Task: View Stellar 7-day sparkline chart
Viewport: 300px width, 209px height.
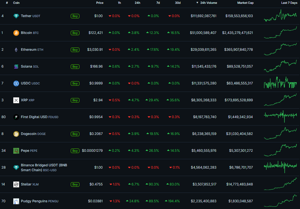Action: 280,184
